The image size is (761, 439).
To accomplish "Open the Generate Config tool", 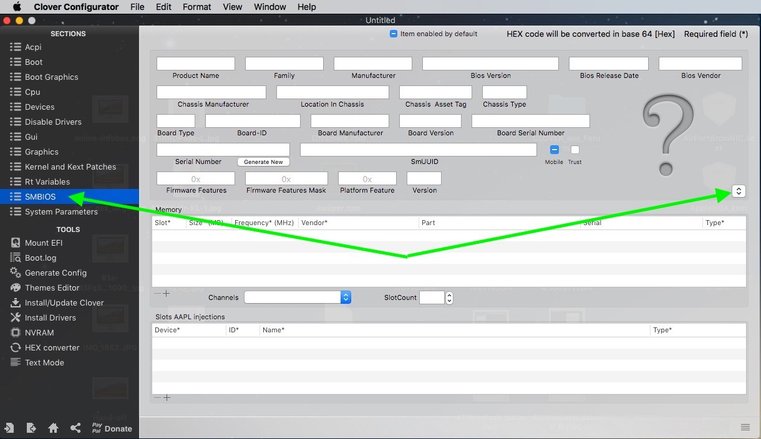I will pos(56,273).
